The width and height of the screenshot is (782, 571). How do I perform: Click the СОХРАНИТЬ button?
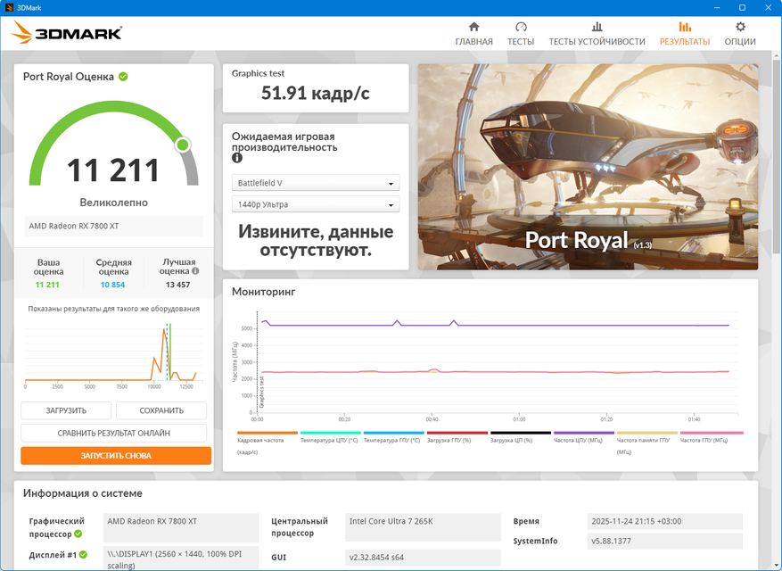161,410
